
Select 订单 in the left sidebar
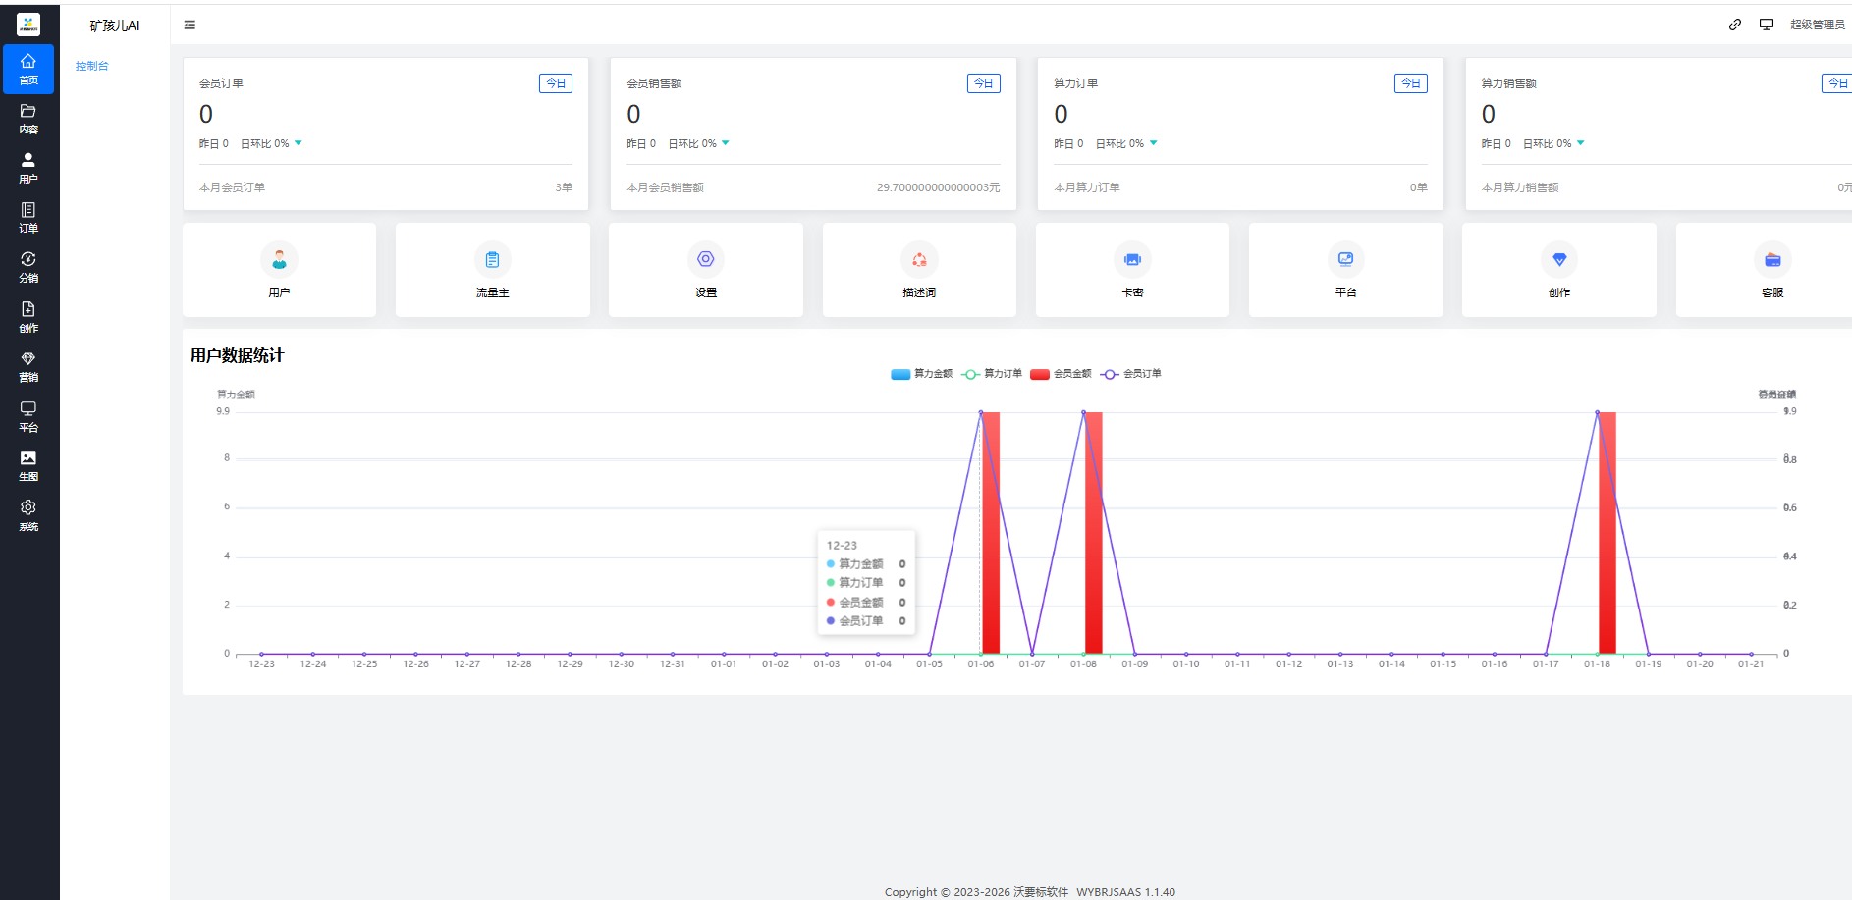pyautogui.click(x=28, y=217)
